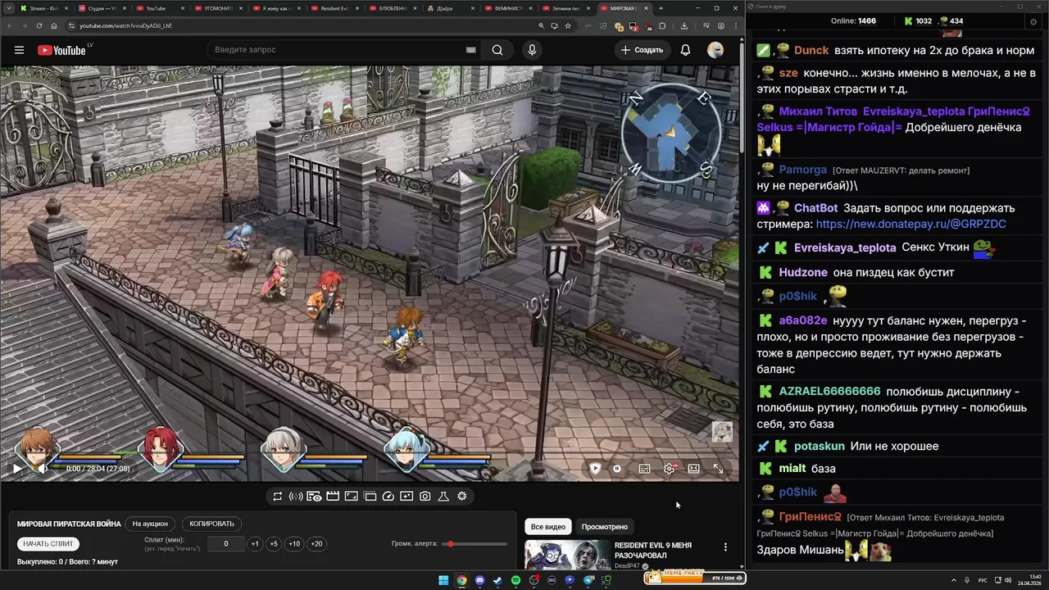Open the account avatar menu on YouTube
The height and width of the screenshot is (590, 1049).
tap(715, 50)
